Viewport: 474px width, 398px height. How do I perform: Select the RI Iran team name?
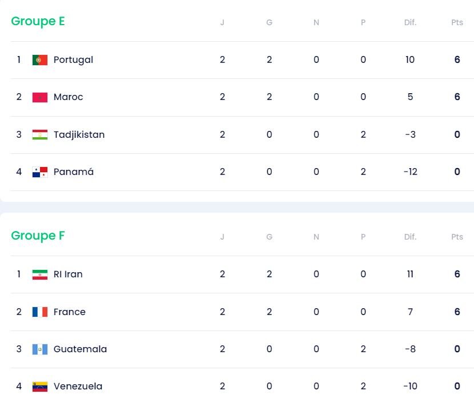point(68,274)
